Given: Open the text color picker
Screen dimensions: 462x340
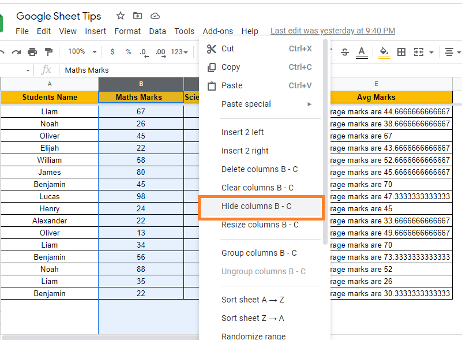Looking at the screenshot, I should click(362, 52).
